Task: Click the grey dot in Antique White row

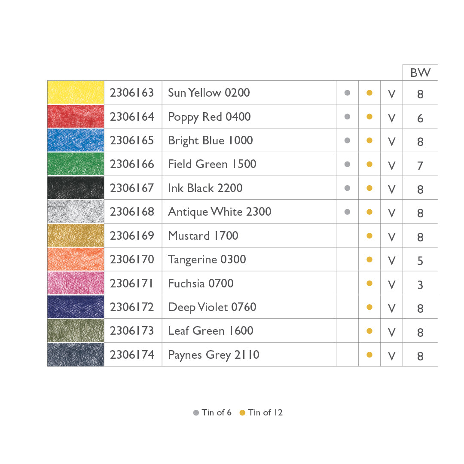Action: (347, 211)
